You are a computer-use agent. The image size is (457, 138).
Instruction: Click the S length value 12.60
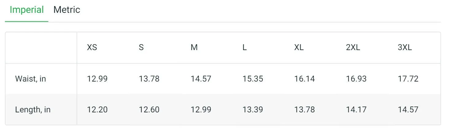149,110
